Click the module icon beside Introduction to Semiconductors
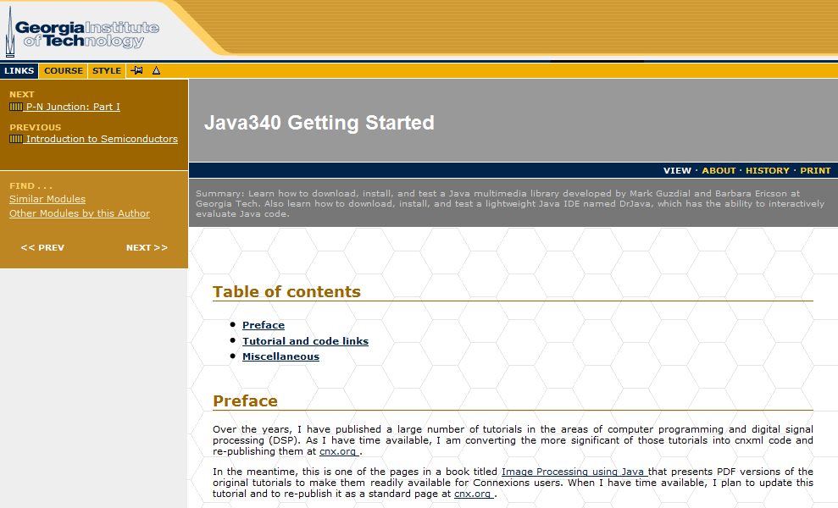Image resolution: width=838 pixels, height=508 pixels. point(15,139)
